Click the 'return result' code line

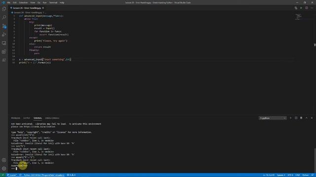pyautogui.click(x=42, y=47)
